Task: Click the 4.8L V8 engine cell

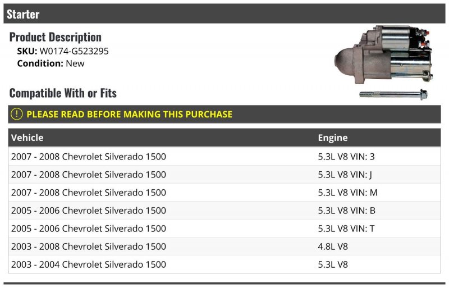Action: pos(333,246)
